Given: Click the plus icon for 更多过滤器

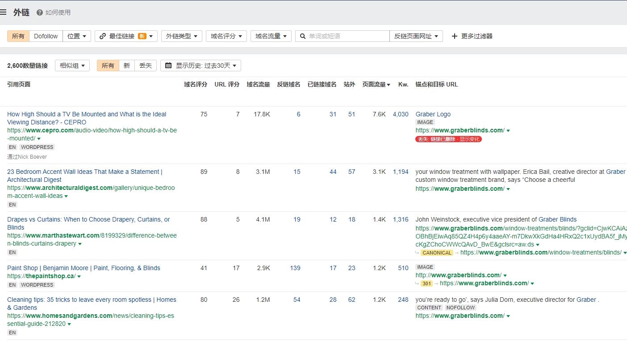Looking at the screenshot, I should tap(455, 36).
